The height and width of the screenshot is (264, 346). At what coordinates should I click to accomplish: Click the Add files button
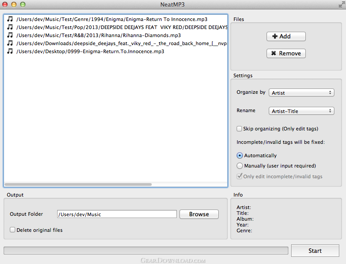[x=286, y=37]
